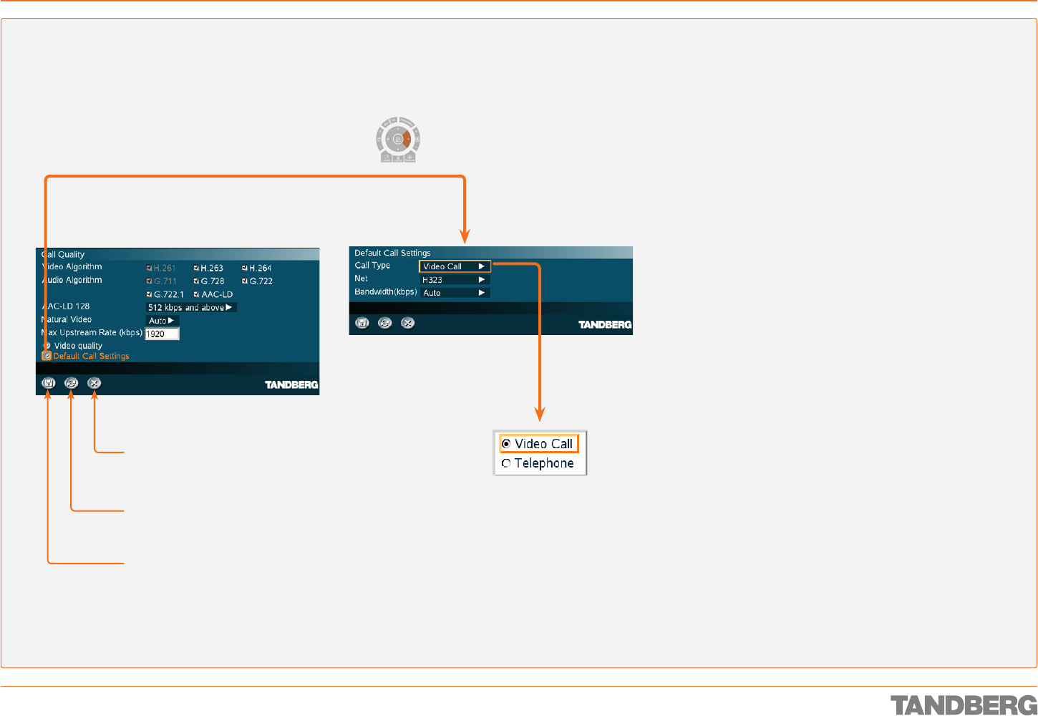Click the 'Audio Algorithm' label
1038x716 pixels.
72,280
